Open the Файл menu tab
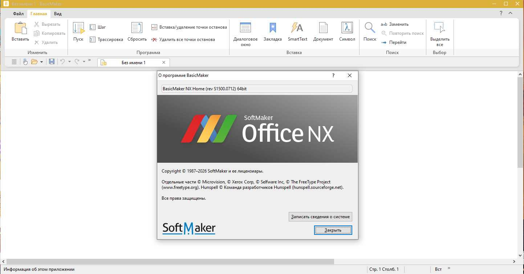524x274 pixels. 18,14
